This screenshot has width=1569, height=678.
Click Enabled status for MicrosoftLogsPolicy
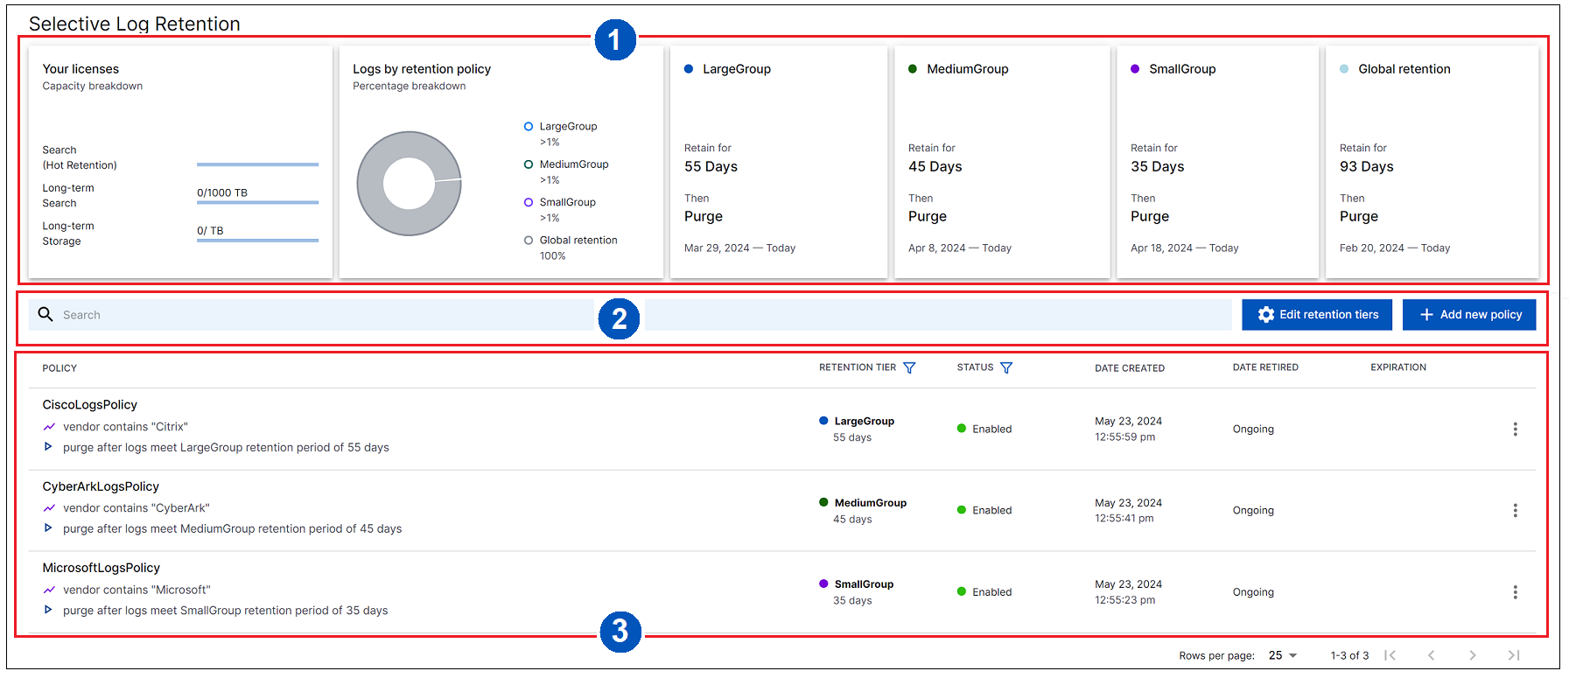[x=984, y=592]
